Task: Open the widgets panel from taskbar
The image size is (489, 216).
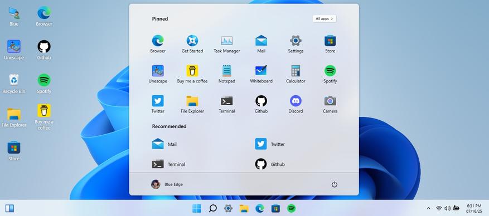Action: point(9,208)
